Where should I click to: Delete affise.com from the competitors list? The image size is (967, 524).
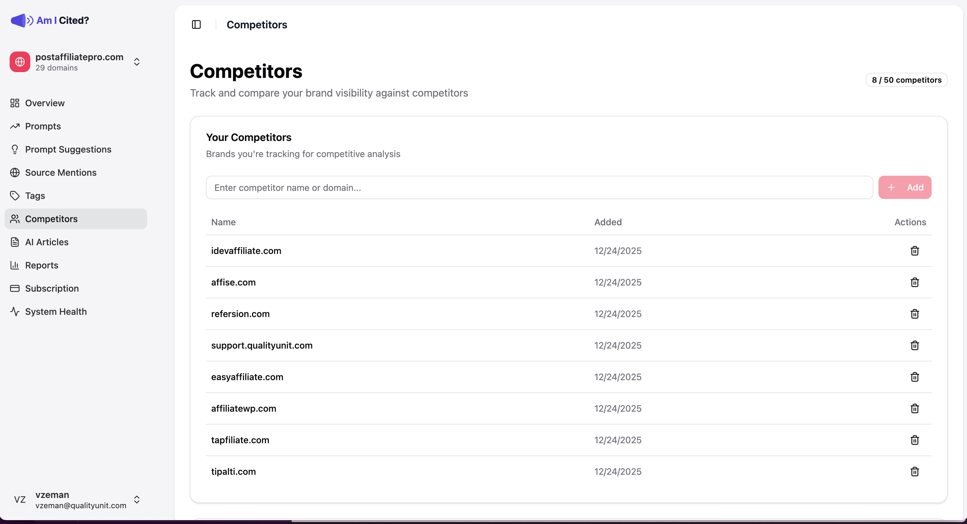[x=915, y=282]
